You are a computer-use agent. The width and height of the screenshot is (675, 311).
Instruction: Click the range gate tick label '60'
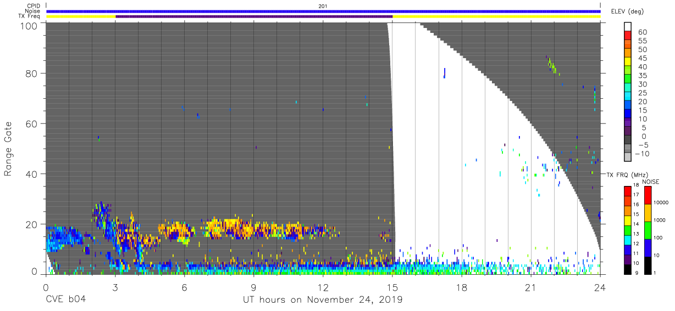[31, 123]
